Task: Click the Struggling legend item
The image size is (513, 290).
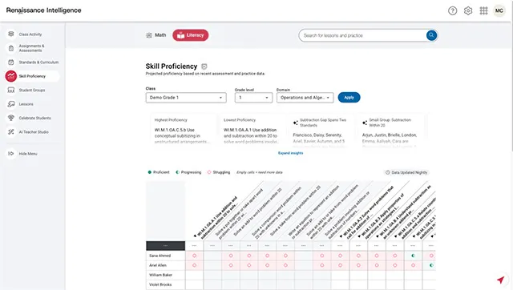Action: 219,172
